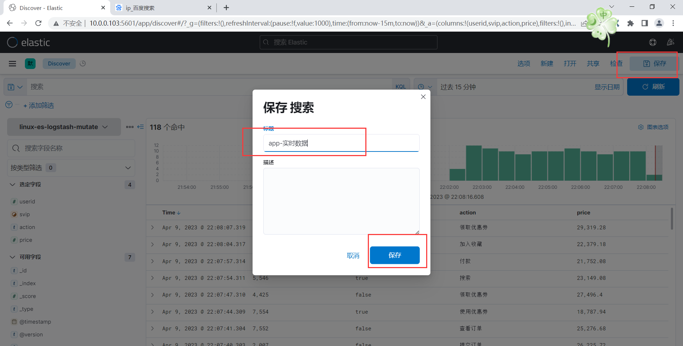Click the price column header
This screenshot has width=683, height=346.
583,213
